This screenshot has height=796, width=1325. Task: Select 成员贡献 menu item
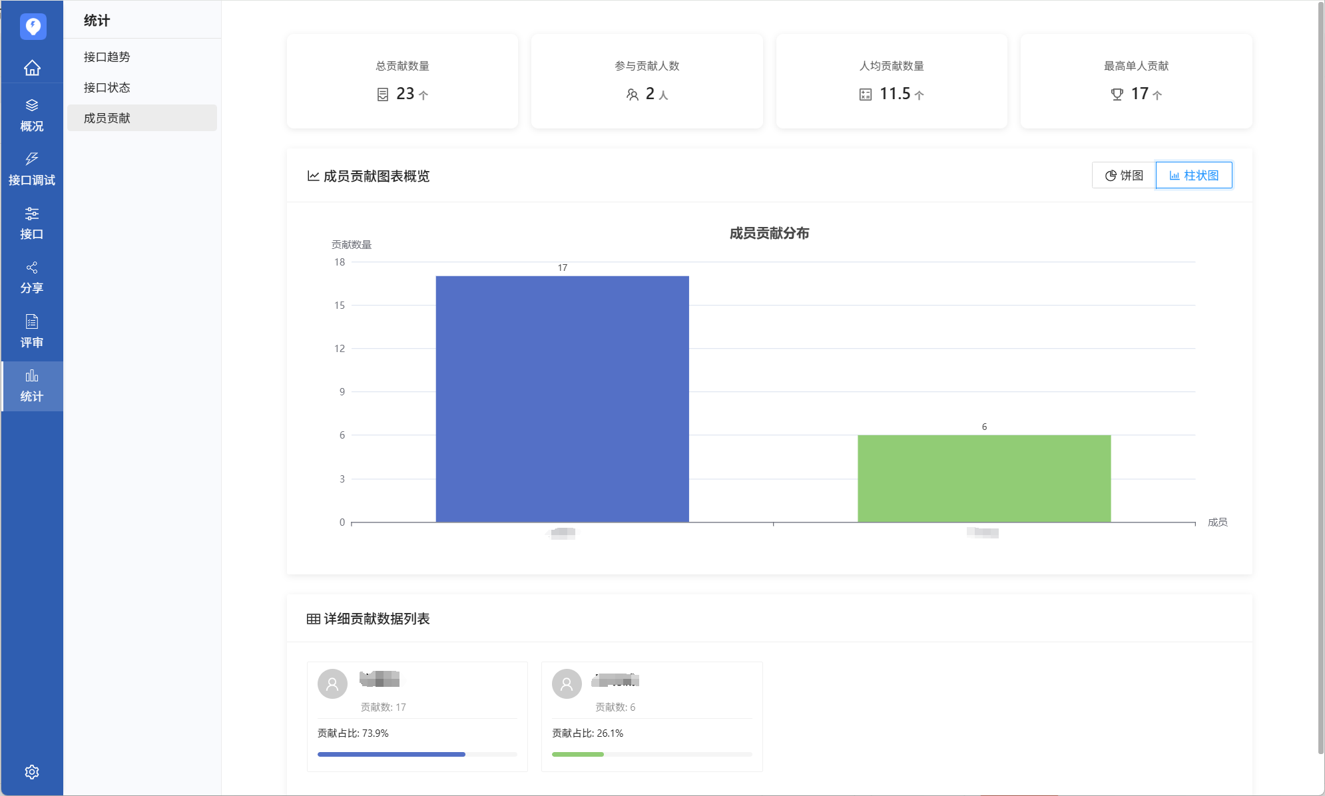107,118
